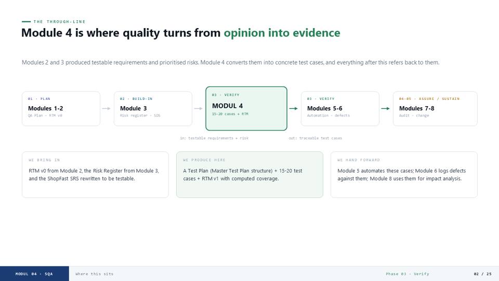
Task: Click arrow between Modules 1-2 and Module 3
Action: (x=106, y=109)
